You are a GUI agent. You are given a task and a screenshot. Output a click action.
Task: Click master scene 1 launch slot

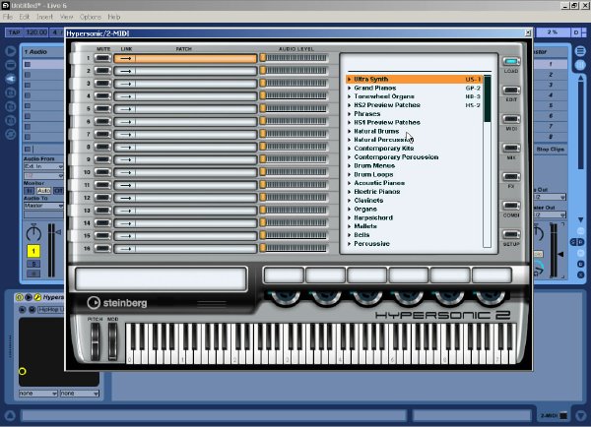tap(551, 64)
